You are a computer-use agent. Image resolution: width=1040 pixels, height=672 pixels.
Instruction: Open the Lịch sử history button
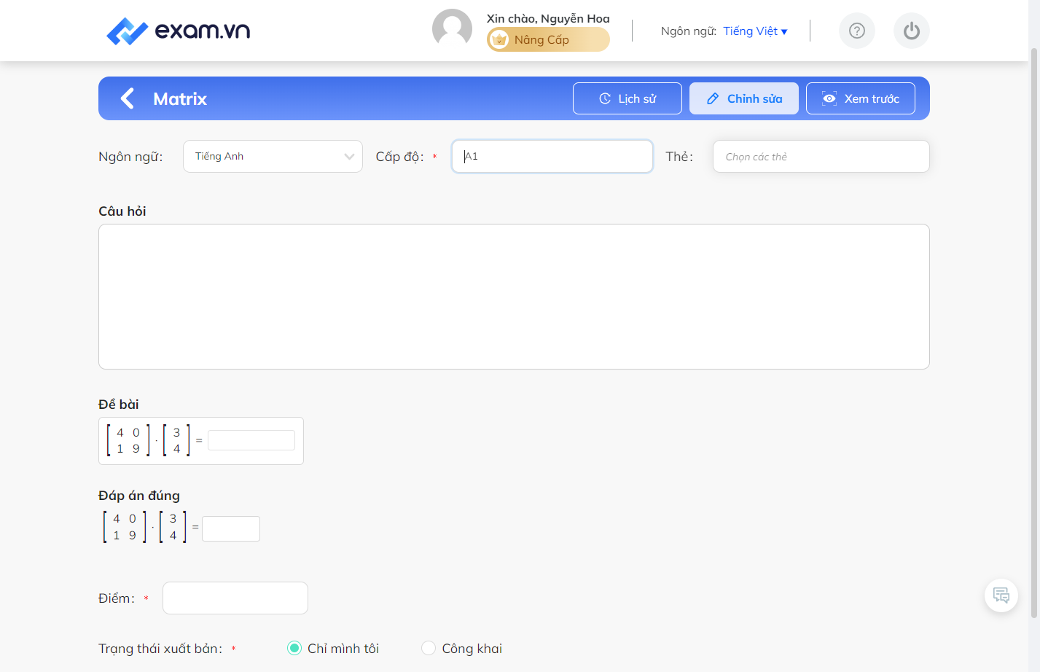click(627, 98)
